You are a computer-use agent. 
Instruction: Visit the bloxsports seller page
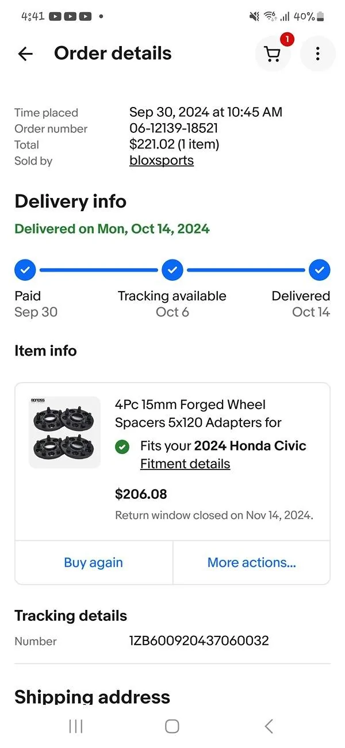pyautogui.click(x=162, y=161)
